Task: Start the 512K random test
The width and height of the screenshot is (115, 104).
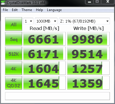Action: [x=14, y=53]
